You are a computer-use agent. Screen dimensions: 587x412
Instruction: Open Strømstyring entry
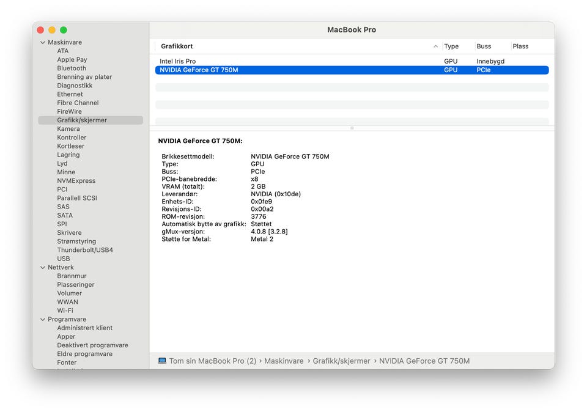tap(76, 241)
